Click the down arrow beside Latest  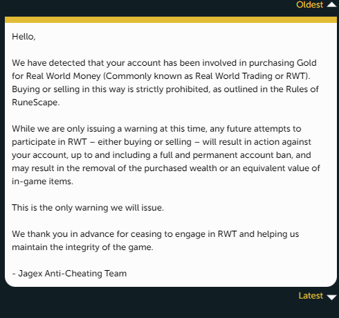pyautogui.click(x=331, y=297)
